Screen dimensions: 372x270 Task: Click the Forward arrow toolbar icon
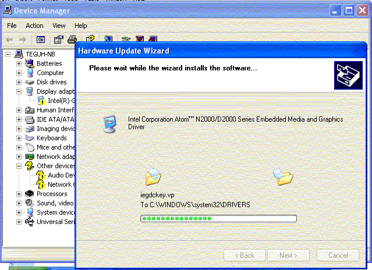point(23,40)
